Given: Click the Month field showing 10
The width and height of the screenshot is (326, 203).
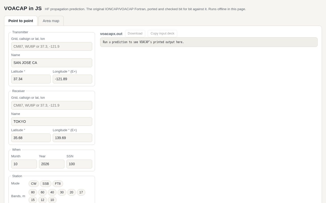Looking at the screenshot, I should (x=24, y=164).
